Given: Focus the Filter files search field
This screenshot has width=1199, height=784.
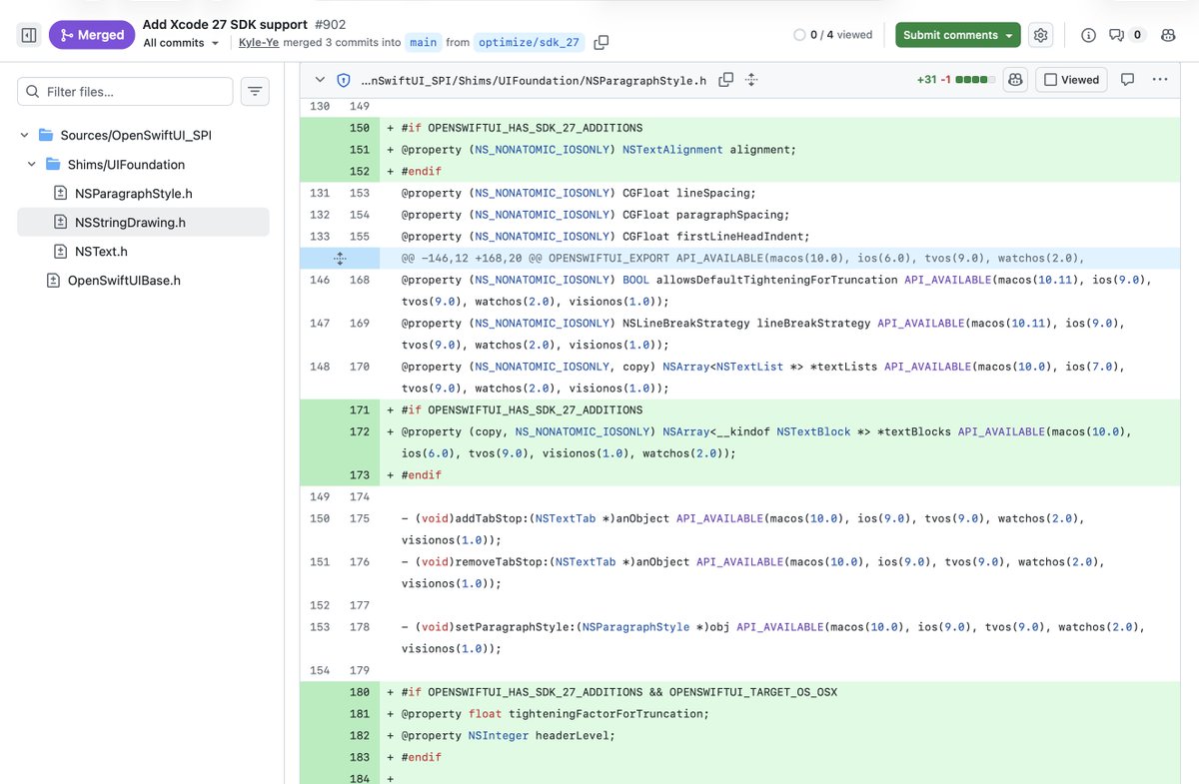Looking at the screenshot, I should pos(125,91).
